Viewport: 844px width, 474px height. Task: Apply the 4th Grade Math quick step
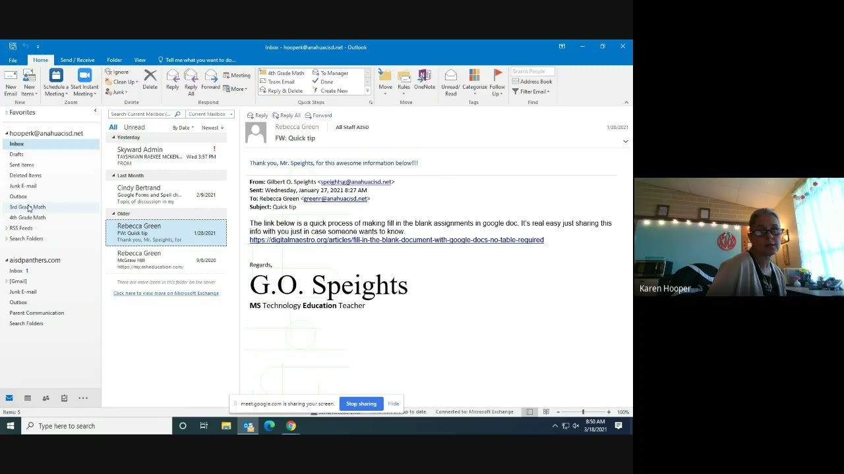[x=283, y=73]
